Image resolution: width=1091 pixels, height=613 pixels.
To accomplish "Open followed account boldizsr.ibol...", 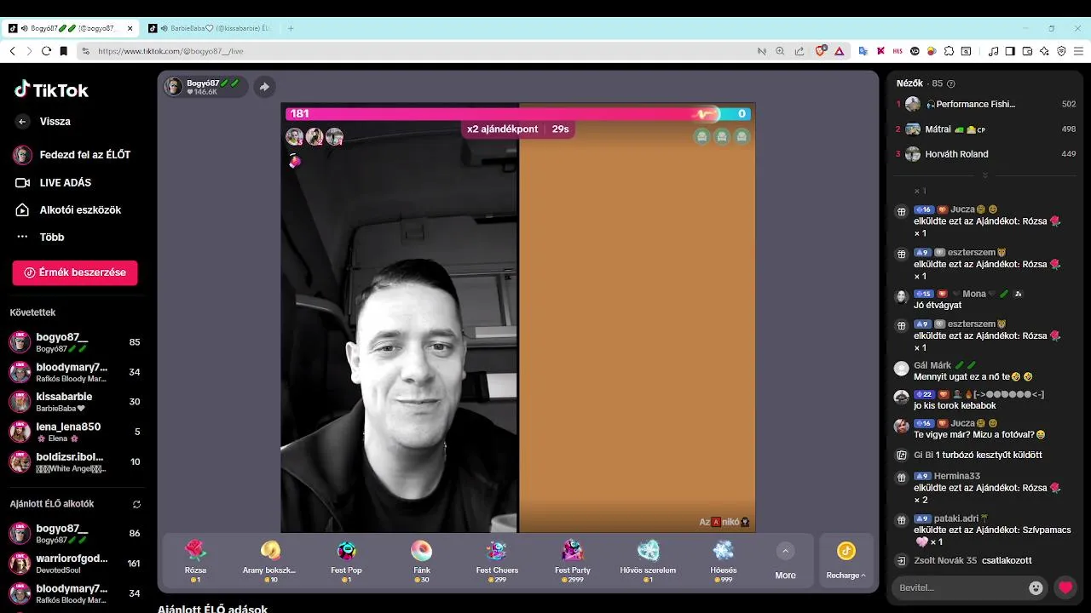I will [75, 461].
